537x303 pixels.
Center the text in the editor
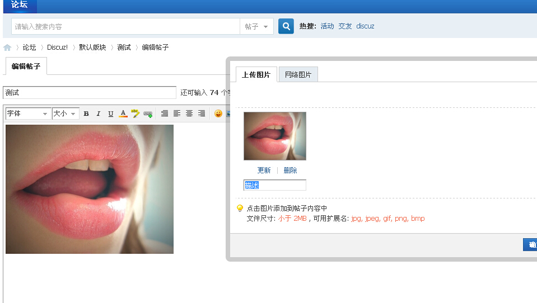[189, 113]
